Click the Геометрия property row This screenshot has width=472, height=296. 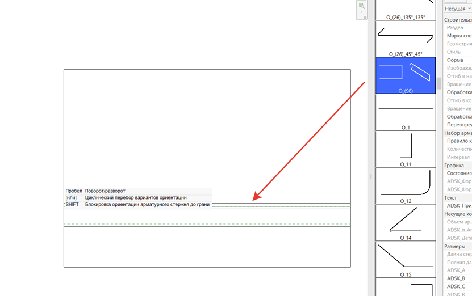click(x=458, y=44)
